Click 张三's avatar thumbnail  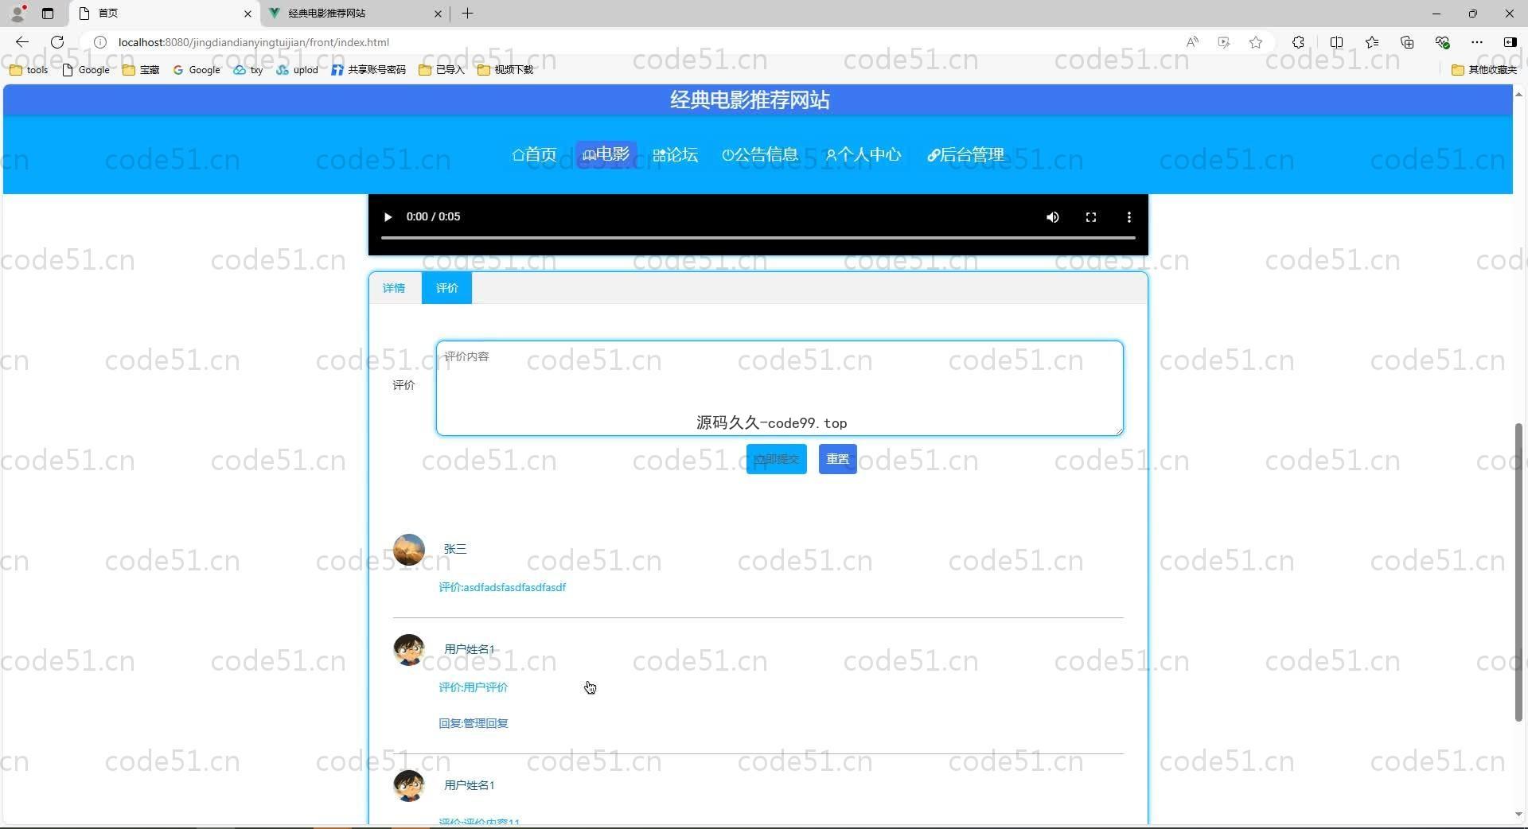pos(409,550)
